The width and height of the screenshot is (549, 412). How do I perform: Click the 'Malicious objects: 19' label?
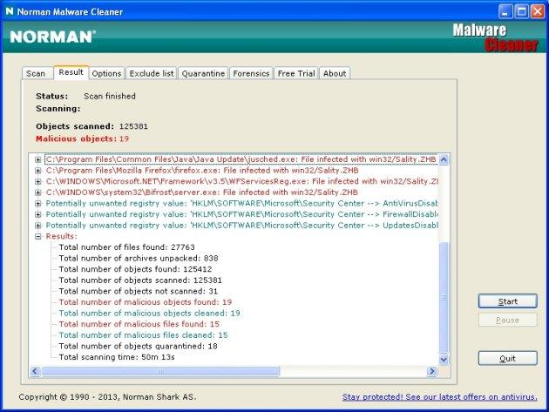pyautogui.click(x=82, y=138)
